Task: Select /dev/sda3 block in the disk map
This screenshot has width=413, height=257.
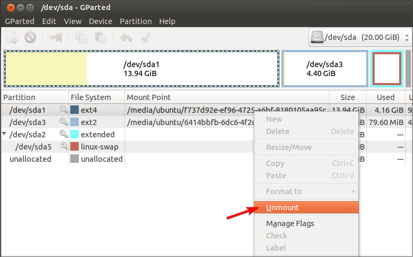Action: tap(325, 69)
